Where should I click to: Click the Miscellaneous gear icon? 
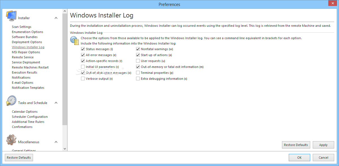point(11,140)
